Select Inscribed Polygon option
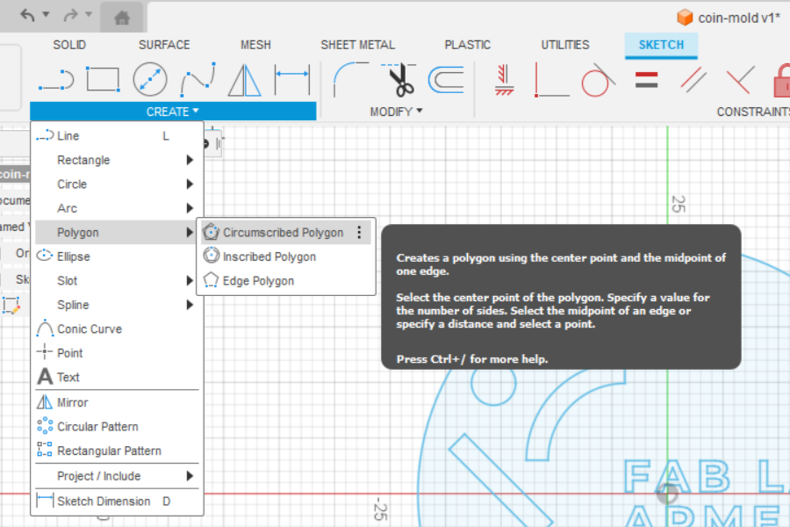Screen dimensions: 790x527 pyautogui.click(x=268, y=256)
